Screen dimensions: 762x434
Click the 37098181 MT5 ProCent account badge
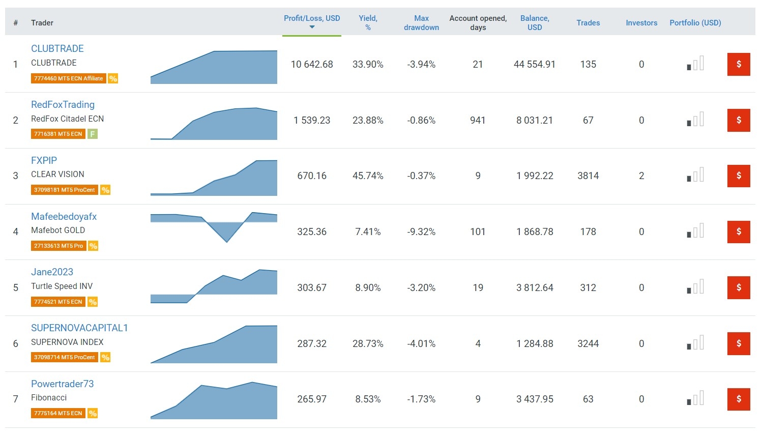(64, 190)
